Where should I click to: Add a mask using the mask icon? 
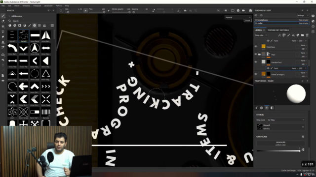[x=284, y=35]
